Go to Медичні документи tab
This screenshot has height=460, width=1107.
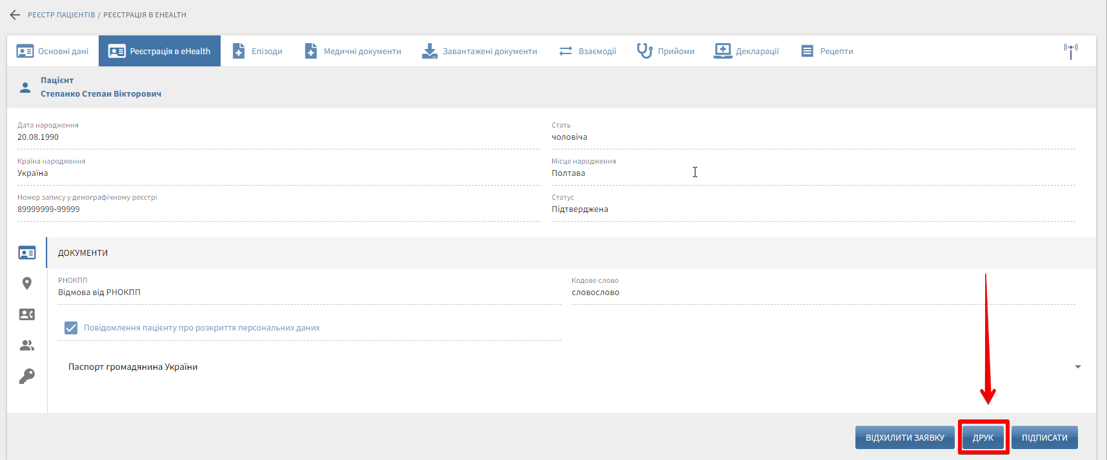point(353,51)
